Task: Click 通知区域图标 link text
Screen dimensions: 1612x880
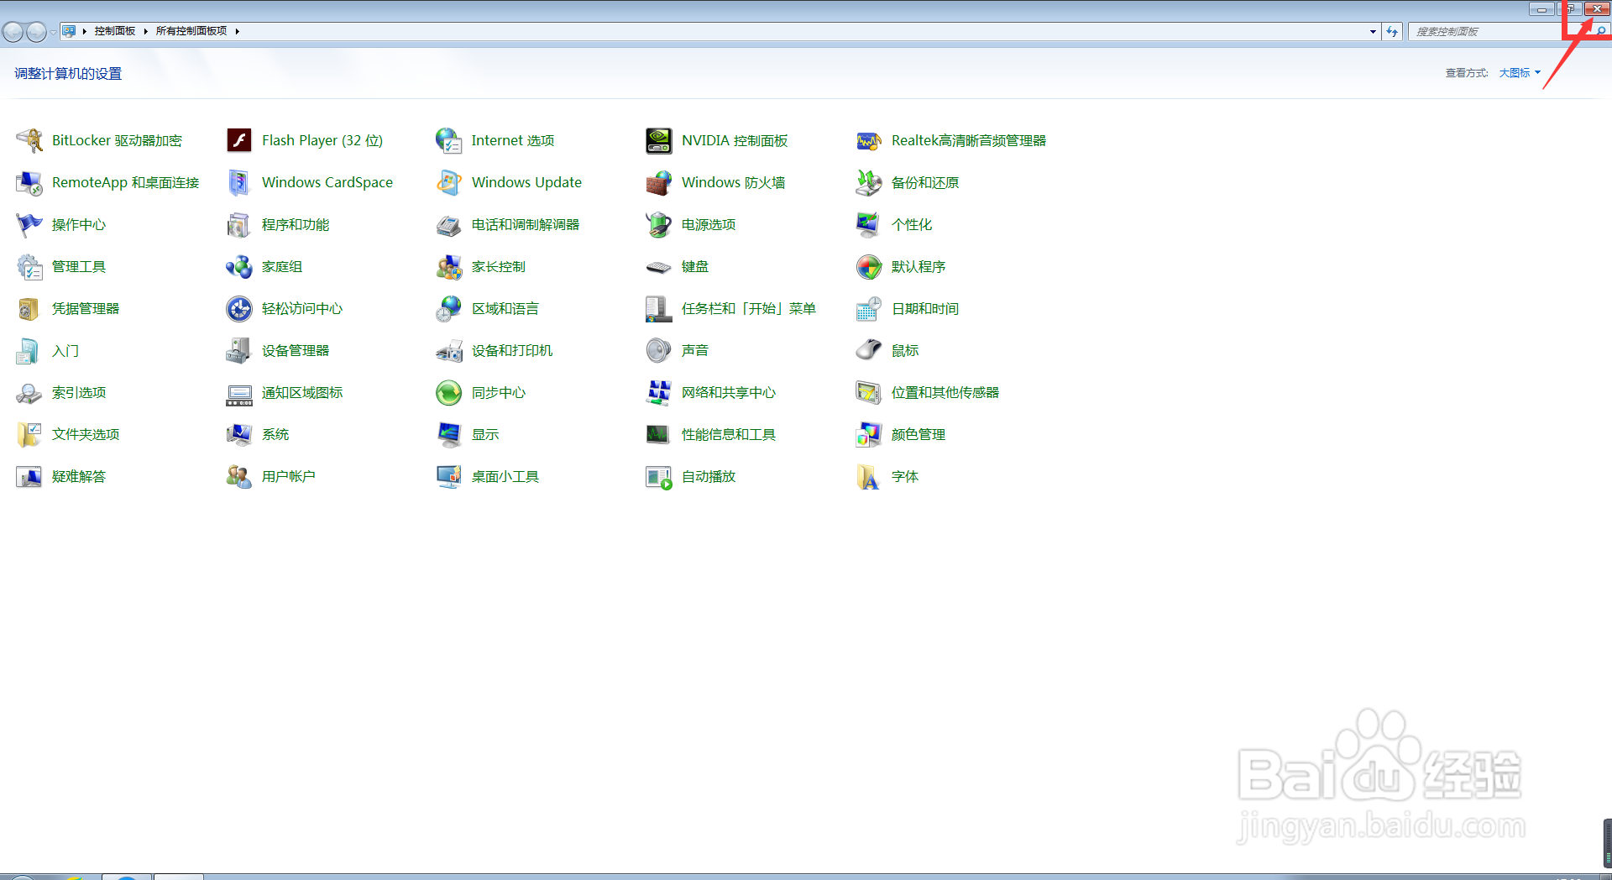Action: tap(302, 392)
